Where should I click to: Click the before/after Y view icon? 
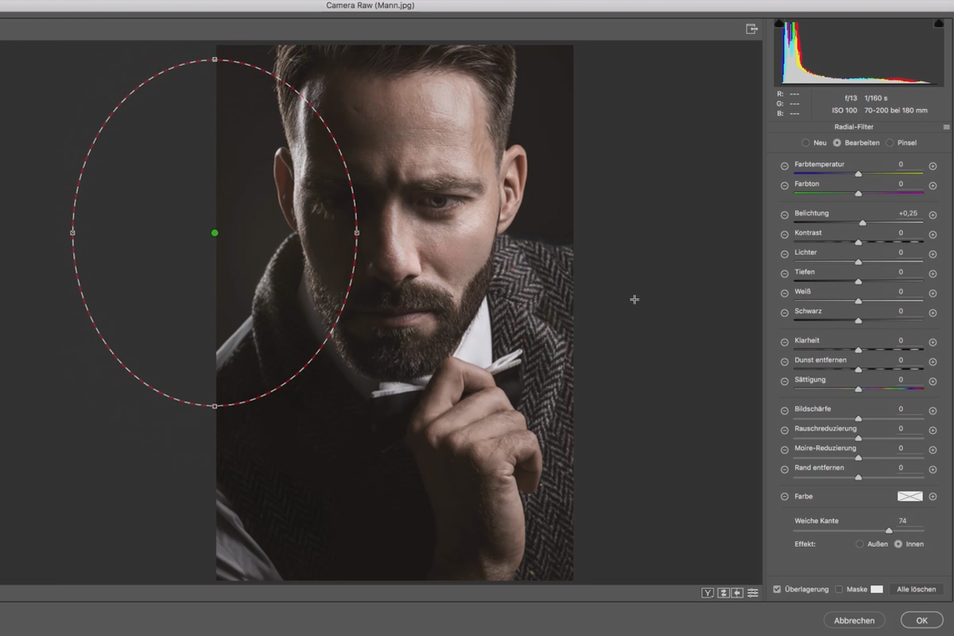coord(707,592)
